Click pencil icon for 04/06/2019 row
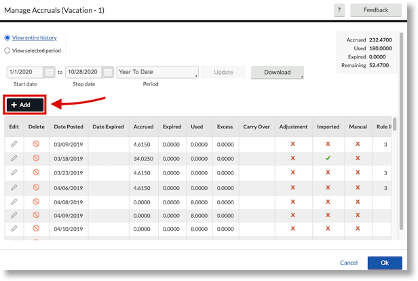Image resolution: width=418 pixels, height=281 pixels. coord(14,188)
